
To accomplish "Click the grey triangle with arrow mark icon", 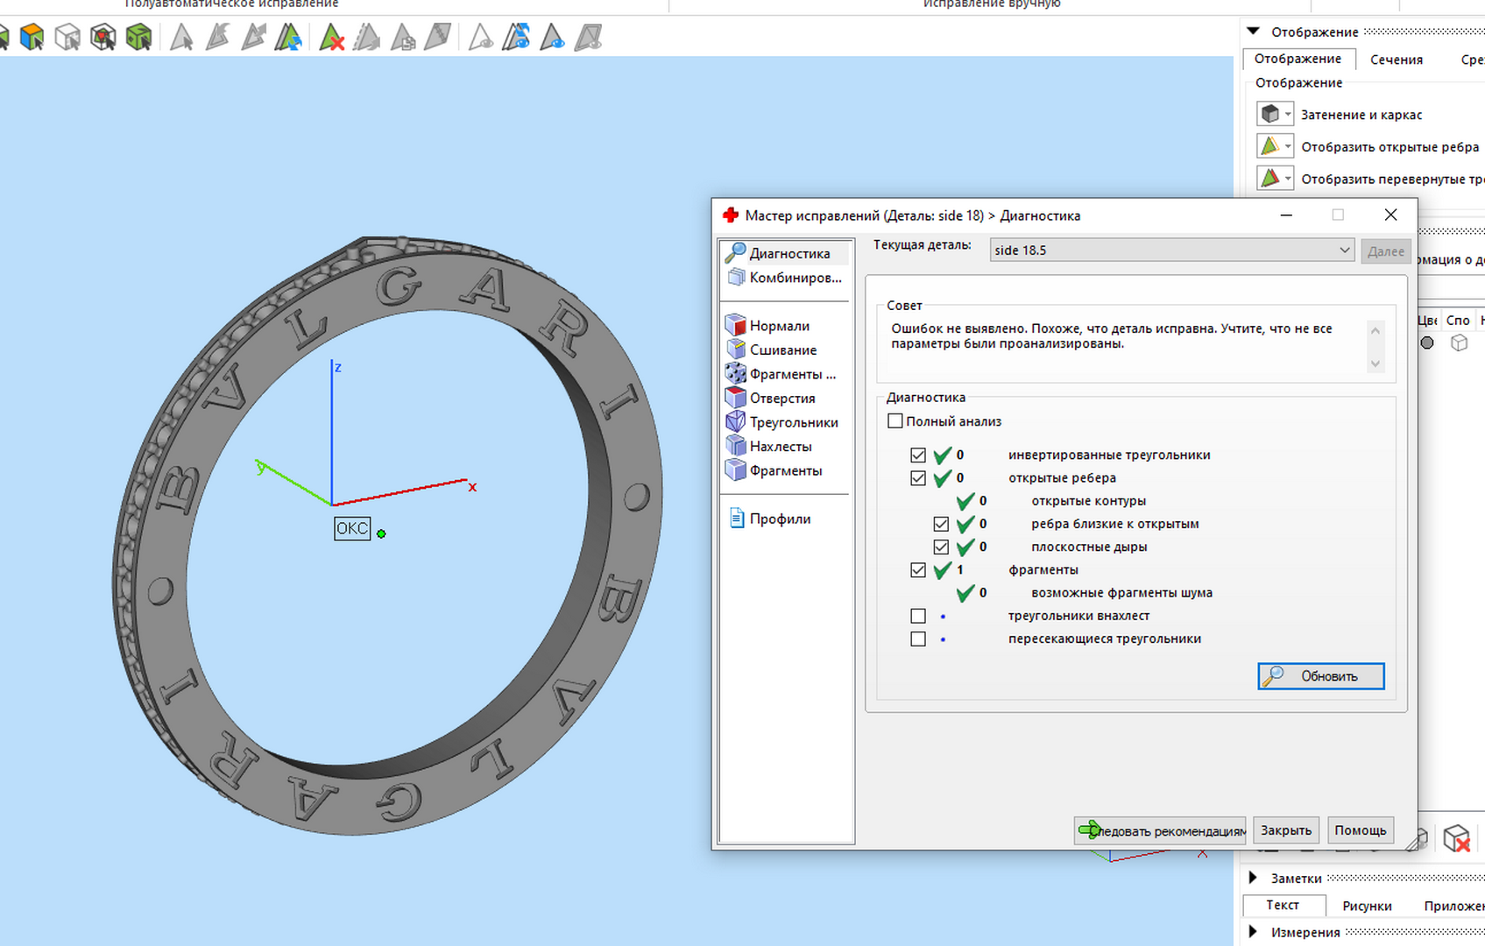I will [x=253, y=37].
